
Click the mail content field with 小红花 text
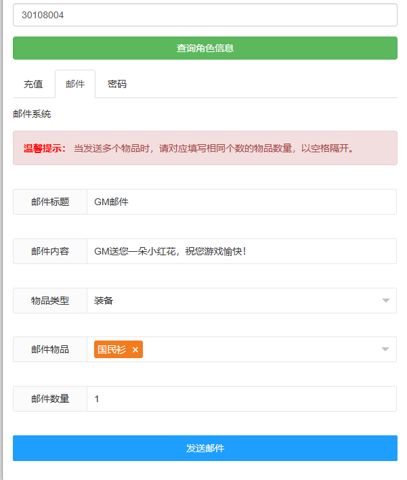[x=241, y=251]
